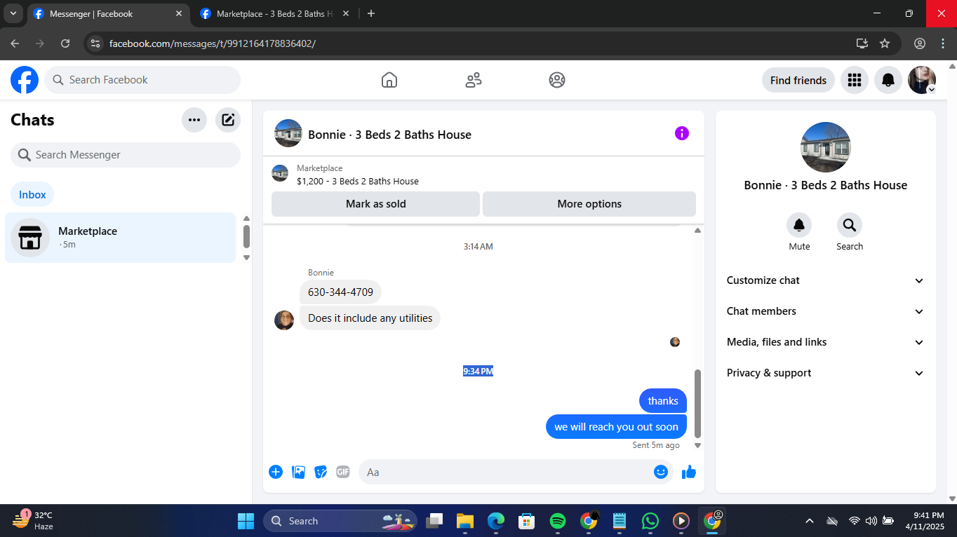
Task: Choose a GIF icon in composer
Action: [x=343, y=472]
